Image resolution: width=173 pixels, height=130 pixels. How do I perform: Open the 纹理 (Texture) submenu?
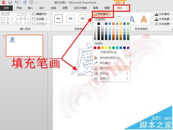(111, 79)
